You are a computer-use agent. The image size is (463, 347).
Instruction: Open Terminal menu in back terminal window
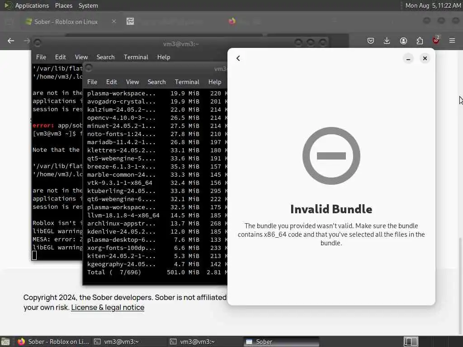[x=136, y=57]
